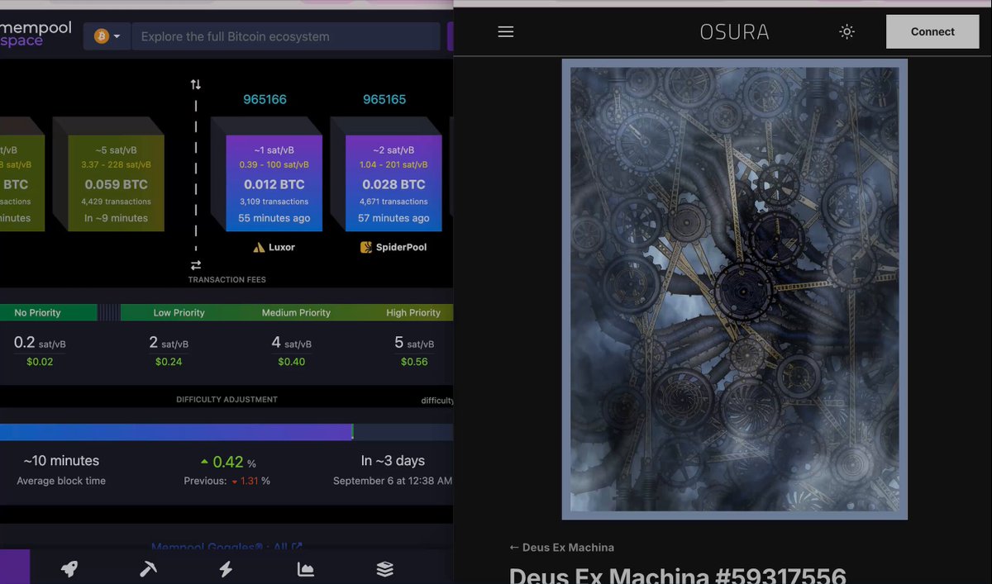This screenshot has width=992, height=584.
Task: Click the OSURA logo in header
Action: coord(734,32)
